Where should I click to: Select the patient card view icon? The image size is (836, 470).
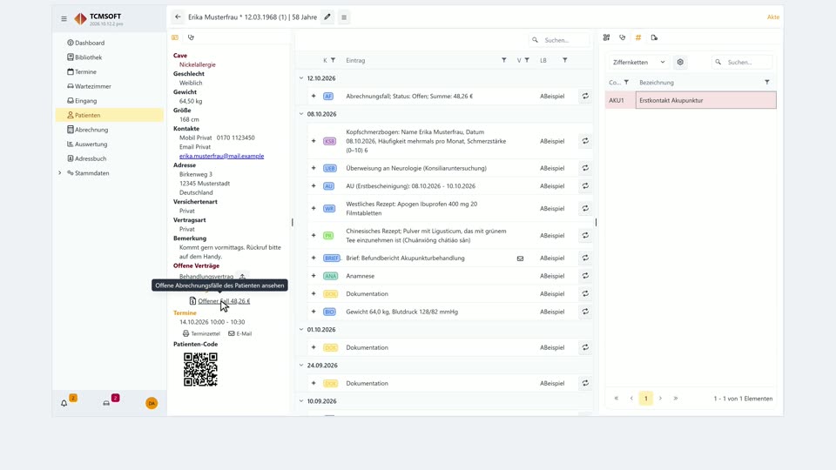175,37
